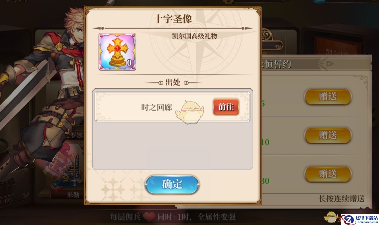Image resolution: width=379 pixels, height=225 pixels.
Task: Click the middle 赠送 gift button
Action: pos(328,135)
